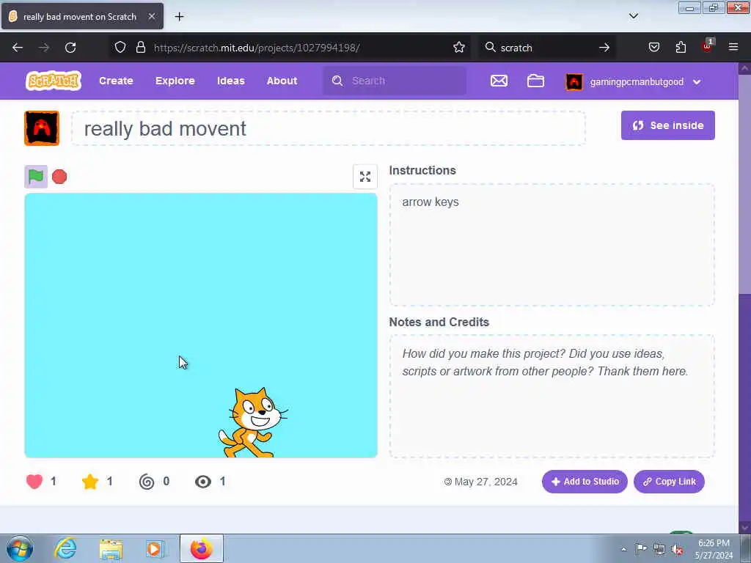Click the green flag to start project

[36, 177]
